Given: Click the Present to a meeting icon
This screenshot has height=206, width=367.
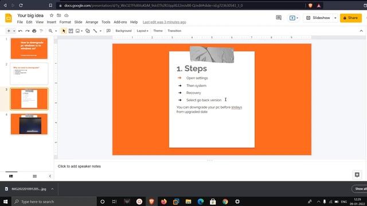Looking at the screenshot, I should click(x=292, y=18).
